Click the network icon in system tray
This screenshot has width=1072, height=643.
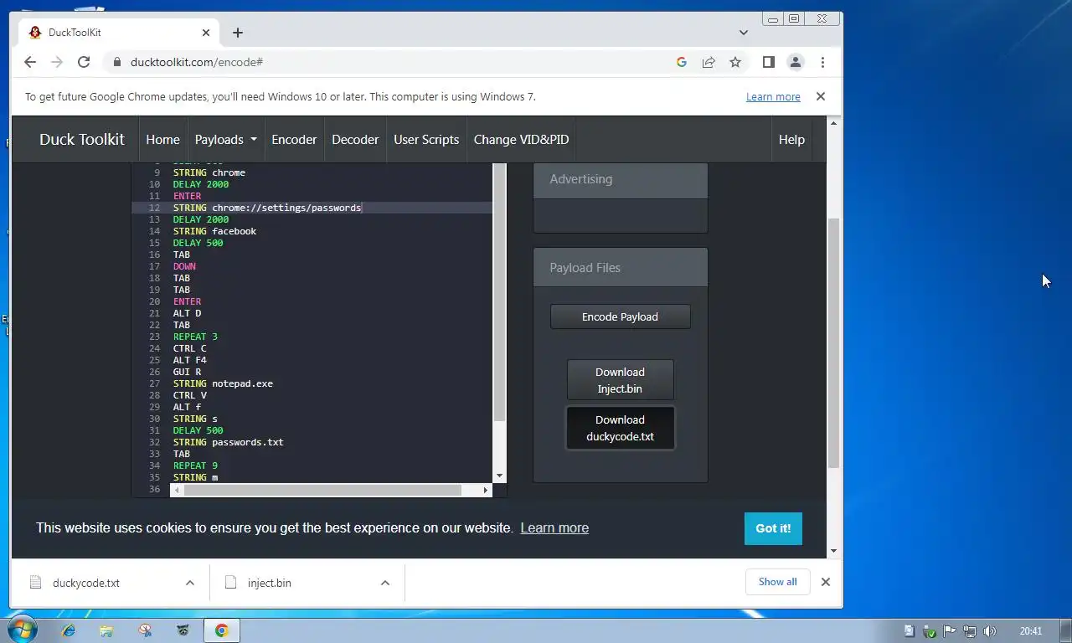970,631
